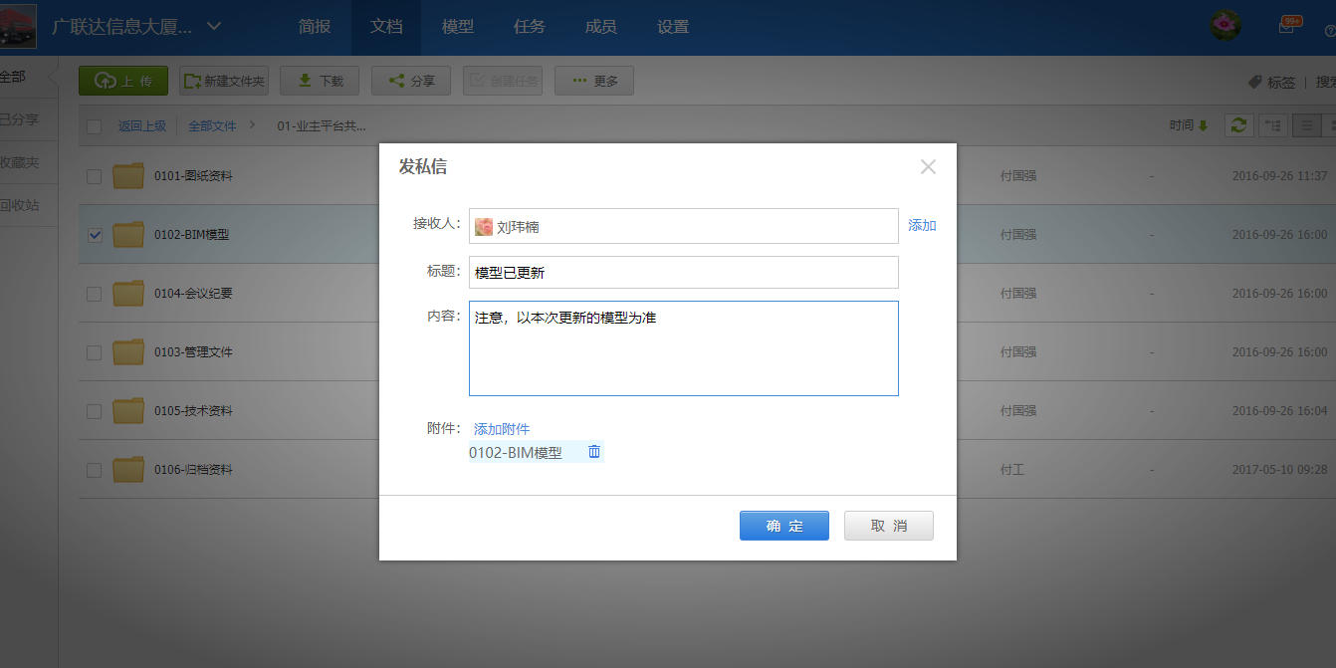
Task: Open the user avatar in top bar
Action: pyautogui.click(x=1225, y=26)
